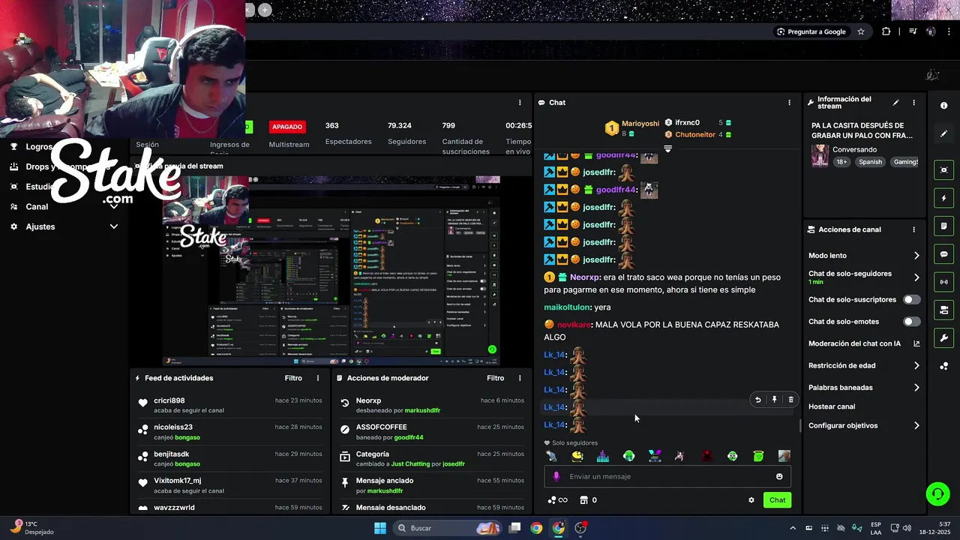Select the green alien head emote in emote row
The height and width of the screenshot is (540, 960).
coord(628,456)
